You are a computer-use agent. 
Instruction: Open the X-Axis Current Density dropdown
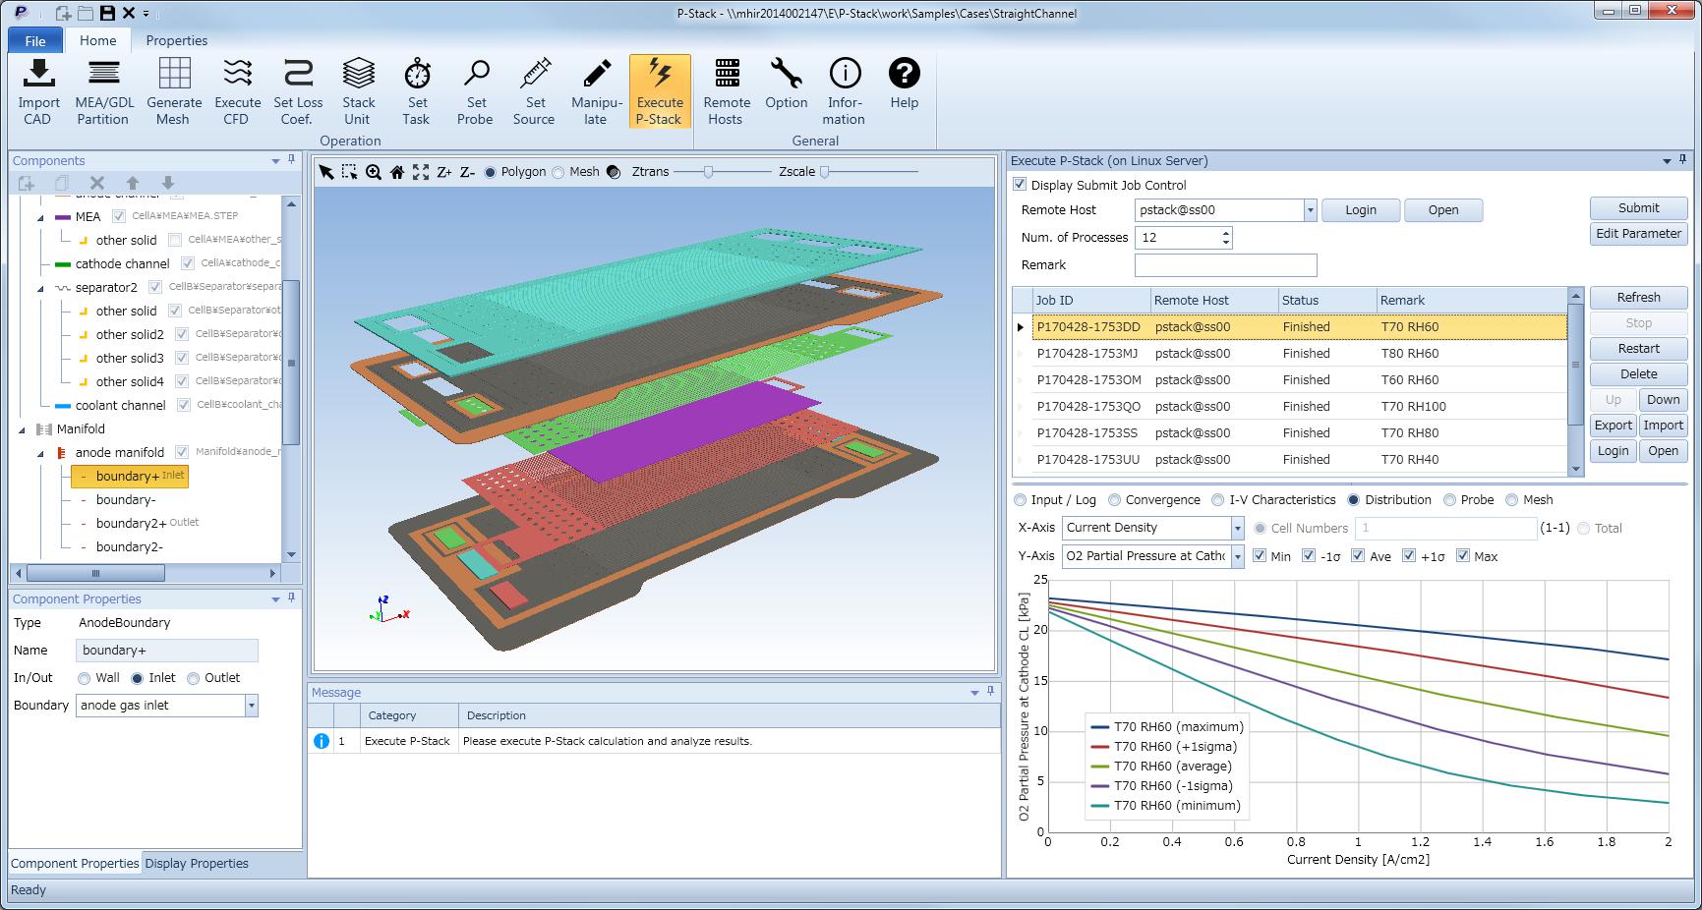click(1238, 528)
